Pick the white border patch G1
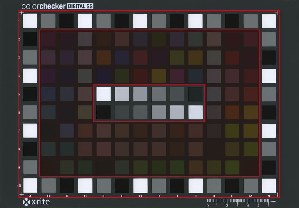 141,21
